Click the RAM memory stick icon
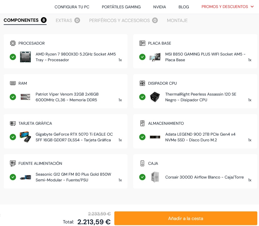Screen dimensions: 259x226 point(13,83)
